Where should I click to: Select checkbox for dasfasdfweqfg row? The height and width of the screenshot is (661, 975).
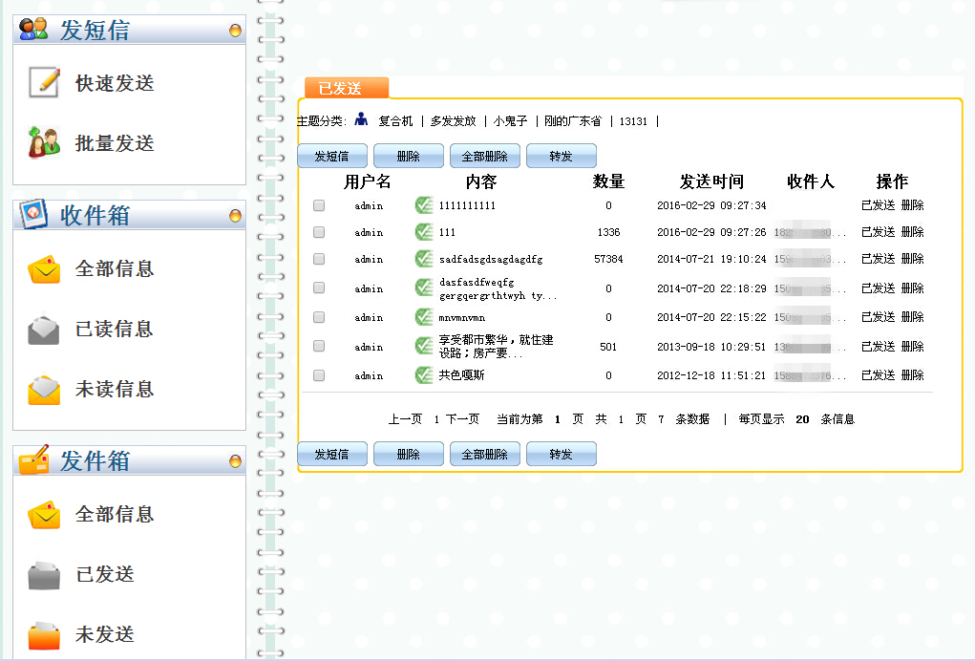[319, 288]
